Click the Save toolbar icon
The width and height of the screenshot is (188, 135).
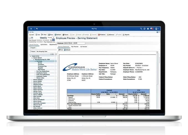tap(50, 35)
